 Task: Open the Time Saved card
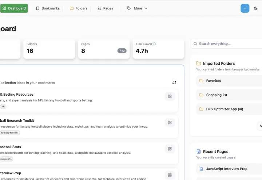[158, 49]
